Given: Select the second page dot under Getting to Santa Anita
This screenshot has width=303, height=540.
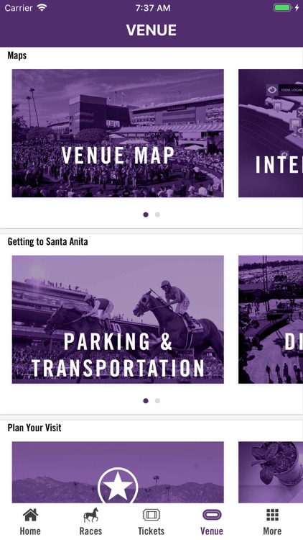Looking at the screenshot, I should tap(157, 400).
